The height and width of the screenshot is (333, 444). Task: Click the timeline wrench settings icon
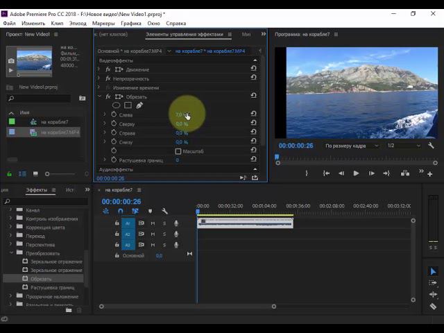coord(164,212)
